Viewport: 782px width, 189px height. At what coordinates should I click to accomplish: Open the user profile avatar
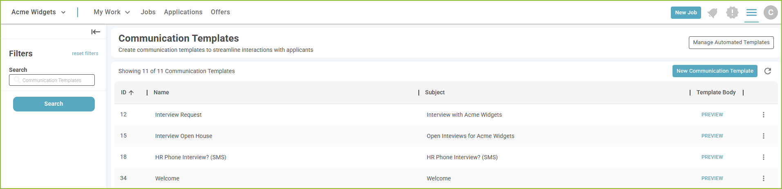point(770,13)
